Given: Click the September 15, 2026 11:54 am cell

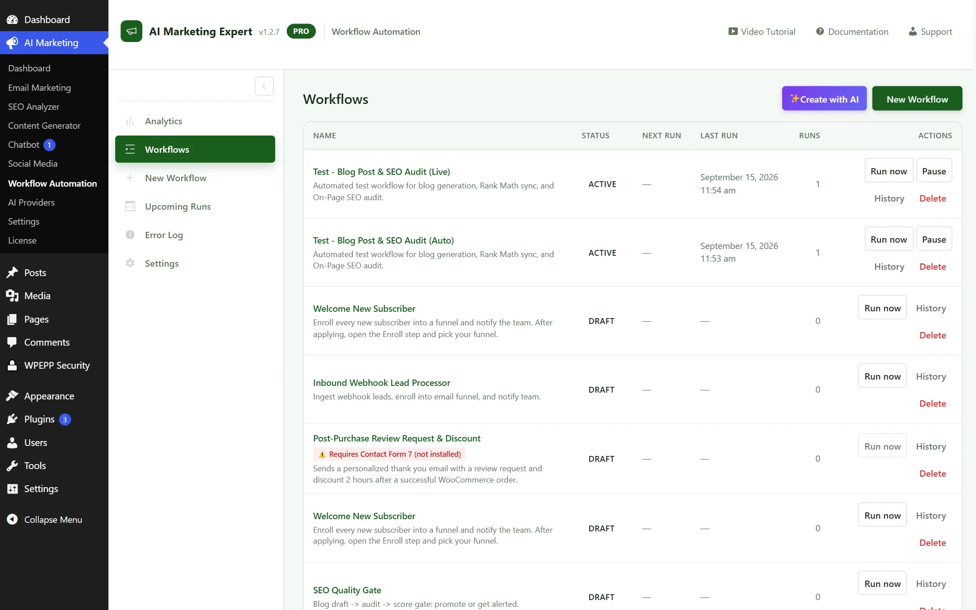Looking at the screenshot, I should (739, 183).
